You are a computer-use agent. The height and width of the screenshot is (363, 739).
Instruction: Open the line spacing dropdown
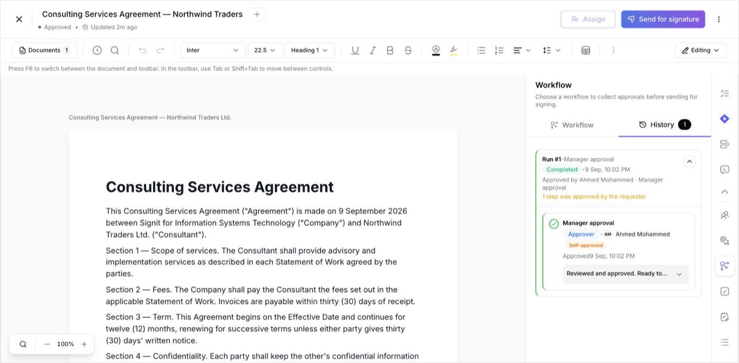551,51
